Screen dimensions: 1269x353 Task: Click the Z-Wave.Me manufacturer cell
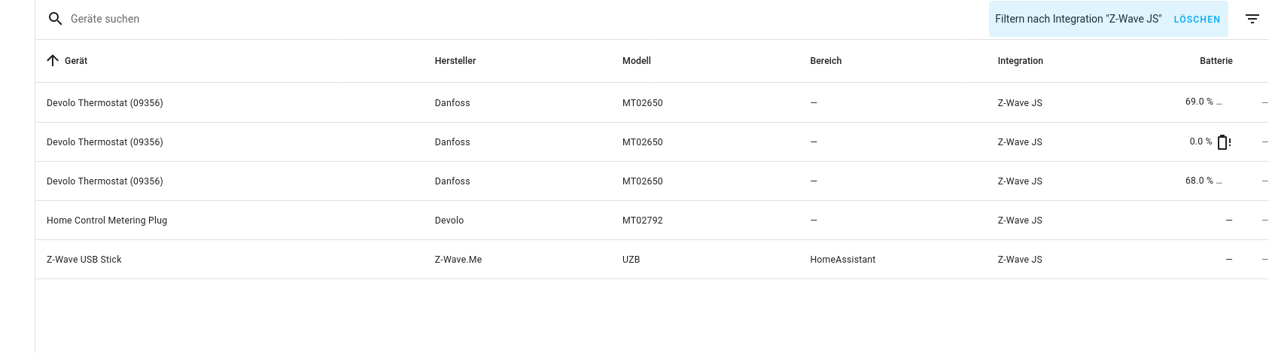[x=458, y=260]
